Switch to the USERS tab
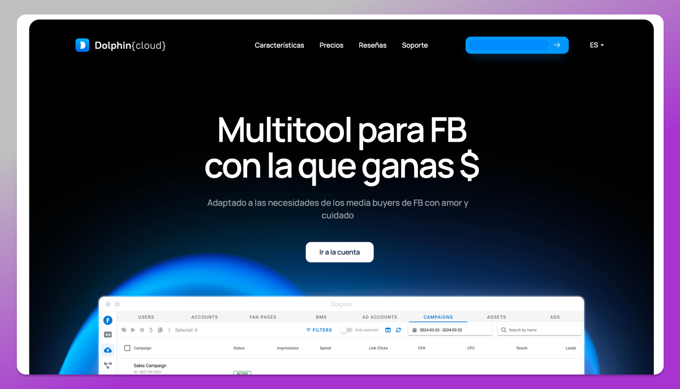Screen dimensions: 680x389 (146, 317)
